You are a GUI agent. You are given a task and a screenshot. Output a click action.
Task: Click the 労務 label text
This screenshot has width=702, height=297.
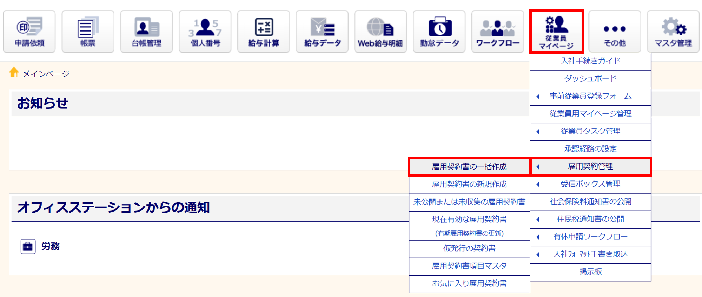pos(51,247)
